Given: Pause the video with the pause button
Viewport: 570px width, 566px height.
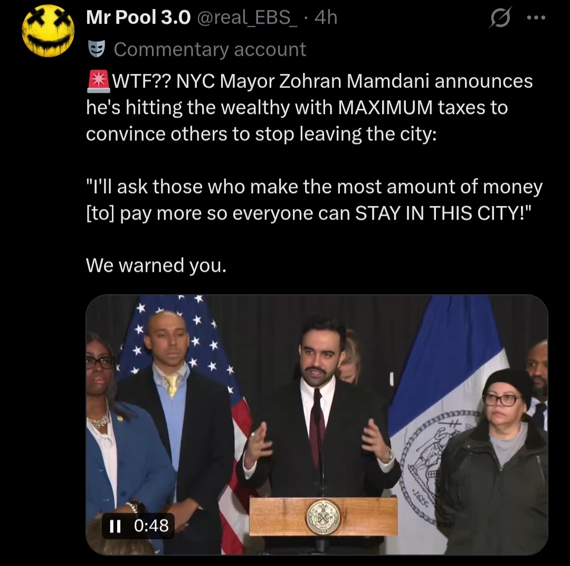Looking at the screenshot, I should [x=115, y=526].
